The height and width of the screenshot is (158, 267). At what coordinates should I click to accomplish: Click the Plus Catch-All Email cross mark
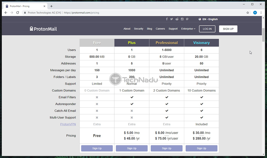(x=132, y=111)
